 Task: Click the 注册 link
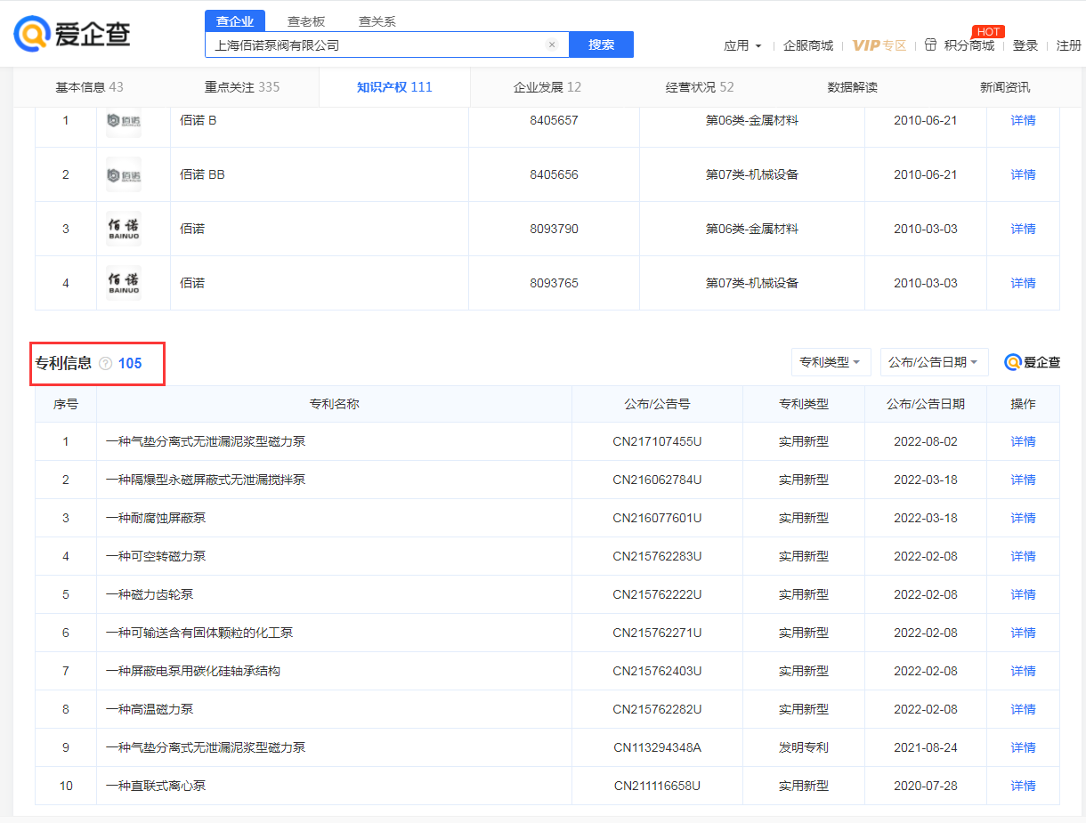(1069, 45)
